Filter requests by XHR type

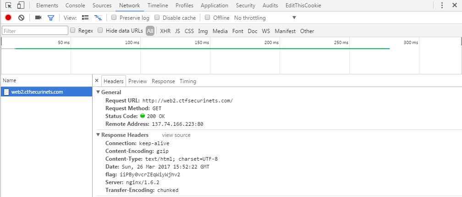point(165,31)
